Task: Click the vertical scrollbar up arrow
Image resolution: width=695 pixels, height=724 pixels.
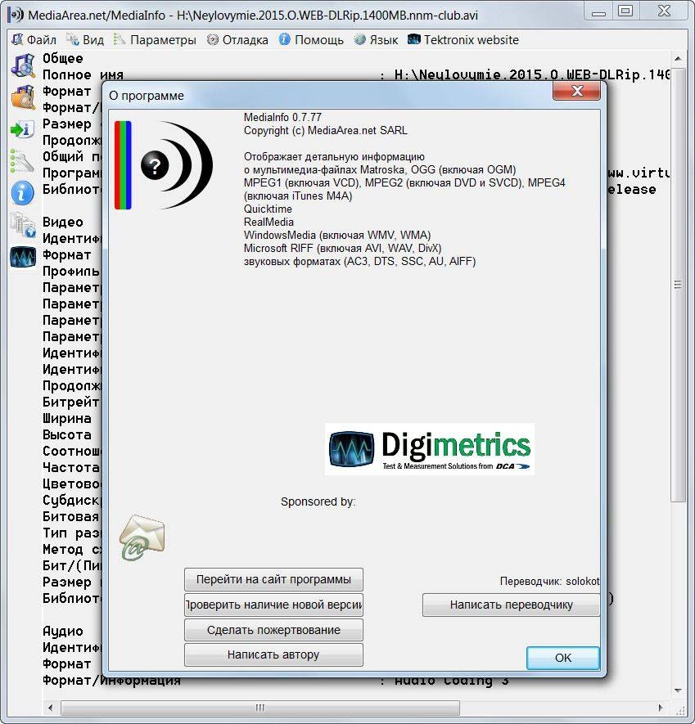Action: (x=678, y=59)
